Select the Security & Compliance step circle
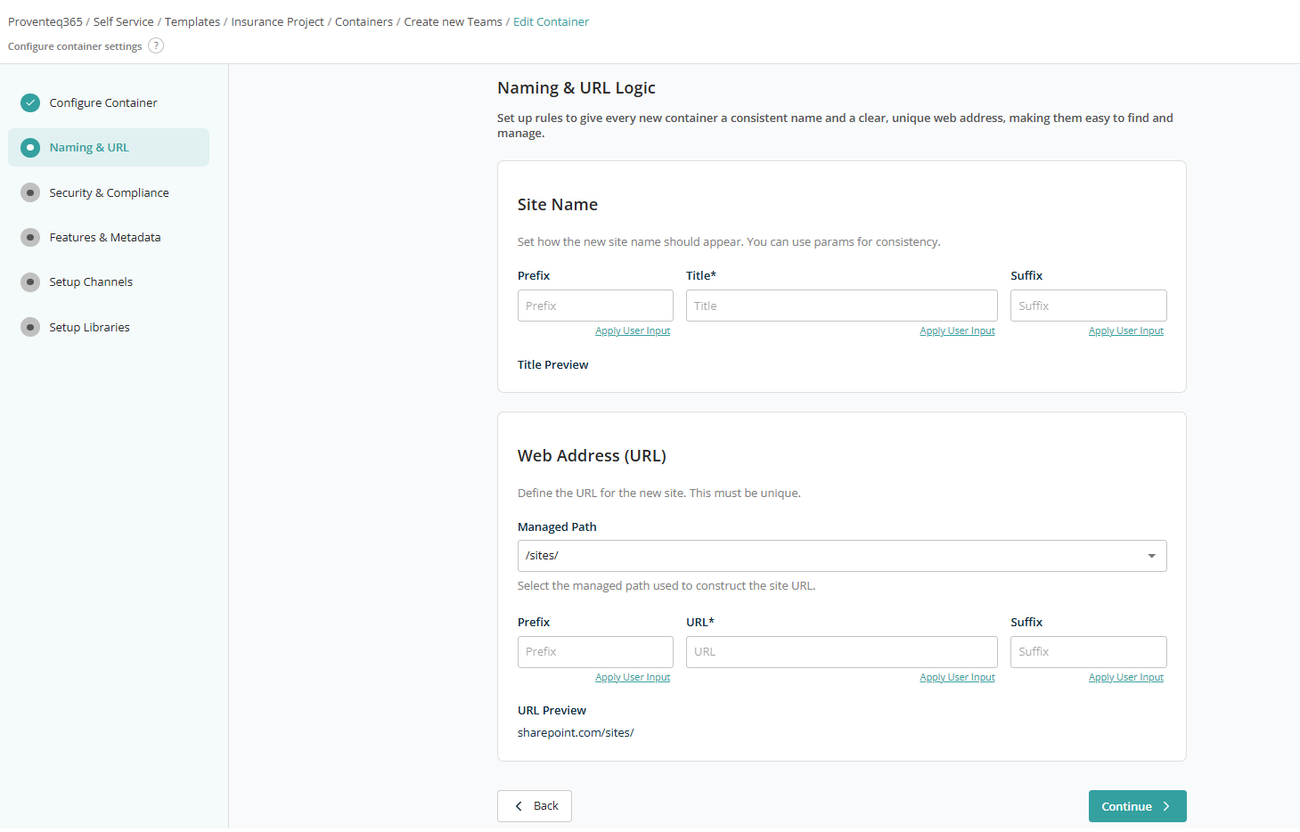 (30, 192)
